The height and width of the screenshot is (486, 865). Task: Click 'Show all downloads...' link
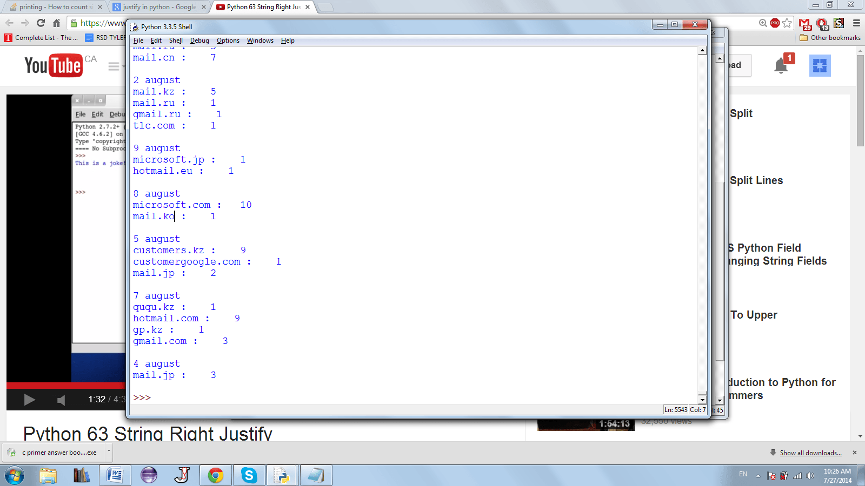click(810, 453)
